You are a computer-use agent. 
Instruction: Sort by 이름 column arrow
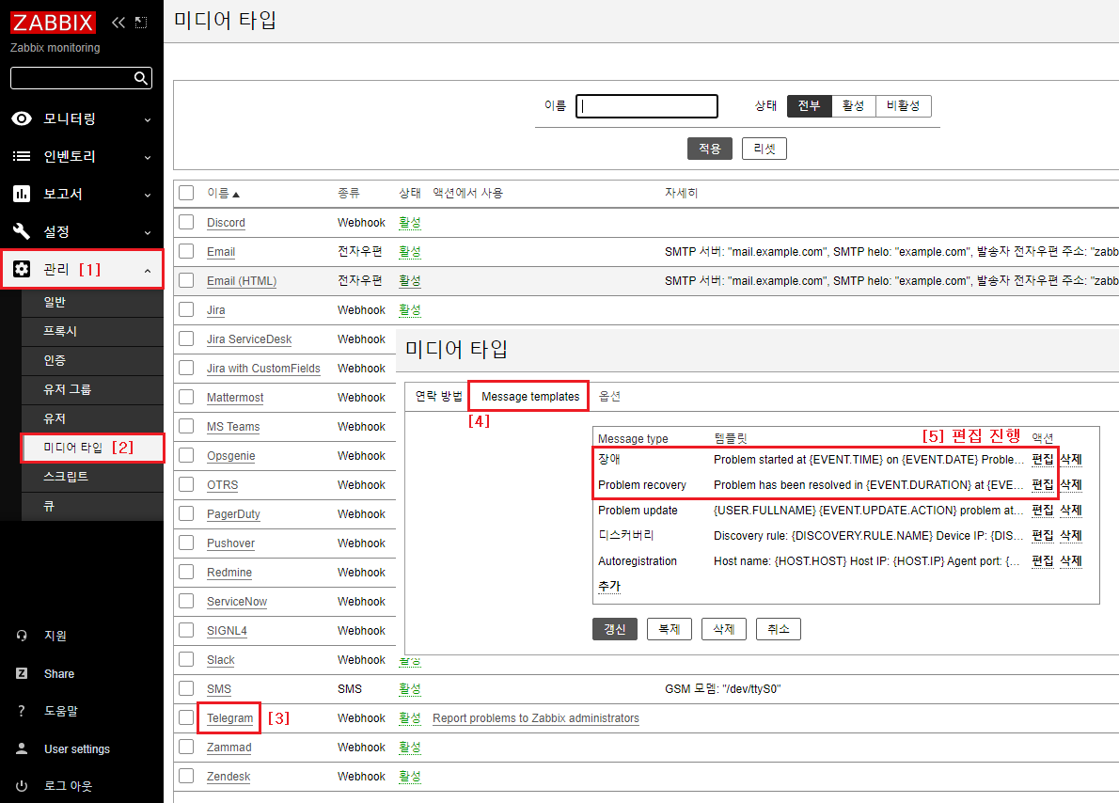click(x=236, y=194)
